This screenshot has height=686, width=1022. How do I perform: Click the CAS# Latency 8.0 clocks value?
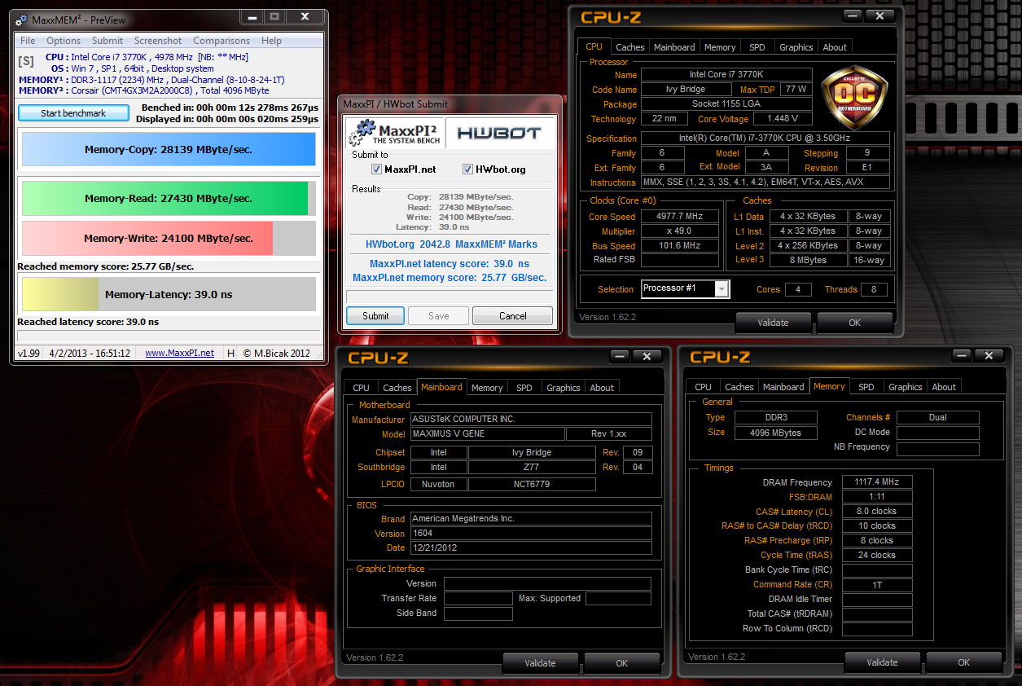[877, 512]
